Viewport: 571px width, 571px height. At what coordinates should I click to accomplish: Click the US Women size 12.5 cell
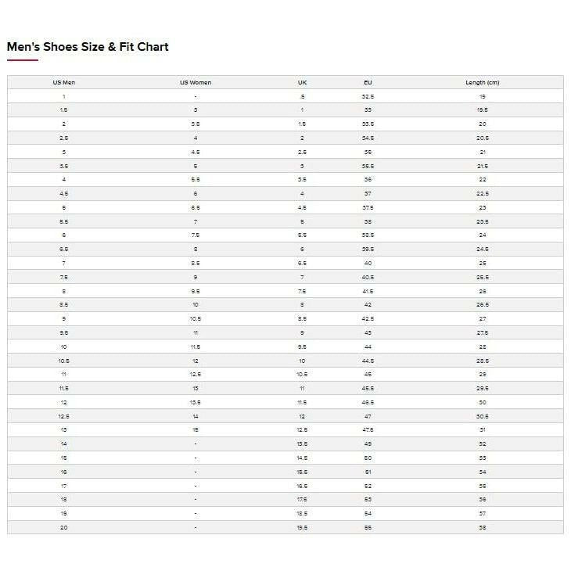[196, 374]
